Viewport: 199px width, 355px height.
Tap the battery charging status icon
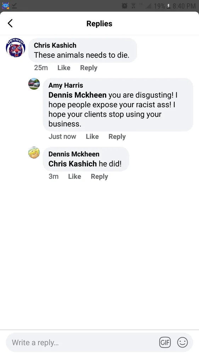[x=168, y=6]
